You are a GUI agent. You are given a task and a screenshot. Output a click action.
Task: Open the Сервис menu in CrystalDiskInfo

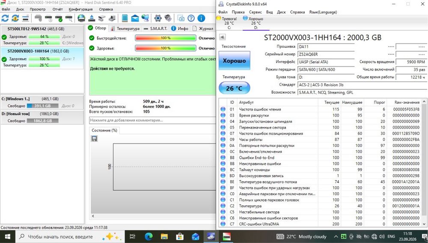pyautogui.click(x=256, y=12)
